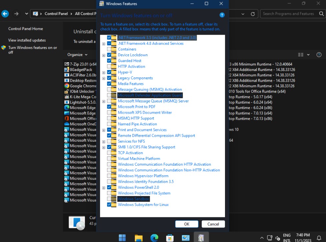Select Windows Sandbox feature label
This screenshot has height=242, width=326.
coord(133,199)
